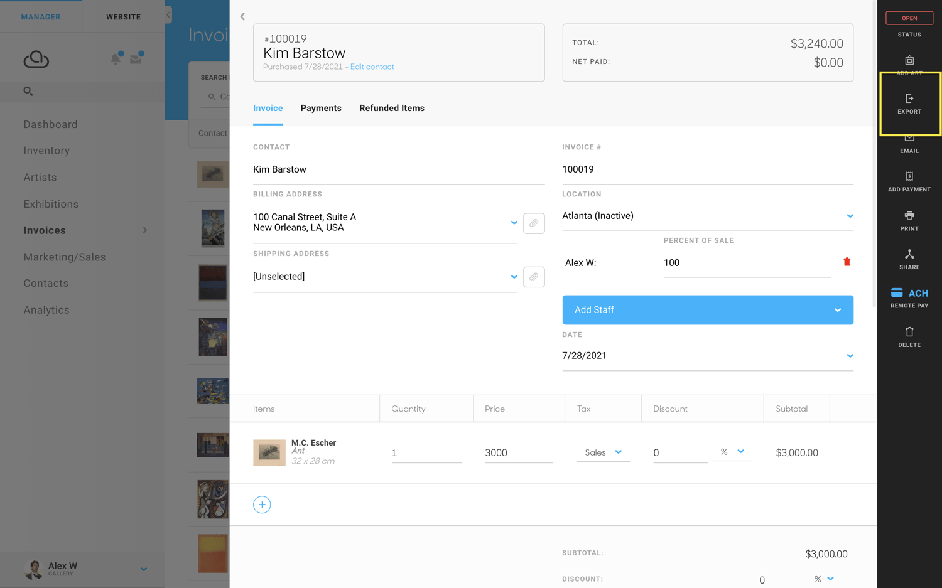This screenshot has width=942, height=588.
Task: Open the Share option
Action: click(x=909, y=259)
